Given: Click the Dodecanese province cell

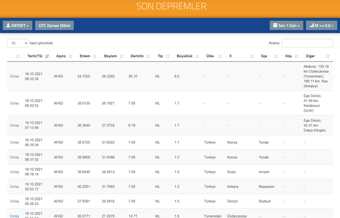Looking at the screenshot, I should click(x=237, y=216).
